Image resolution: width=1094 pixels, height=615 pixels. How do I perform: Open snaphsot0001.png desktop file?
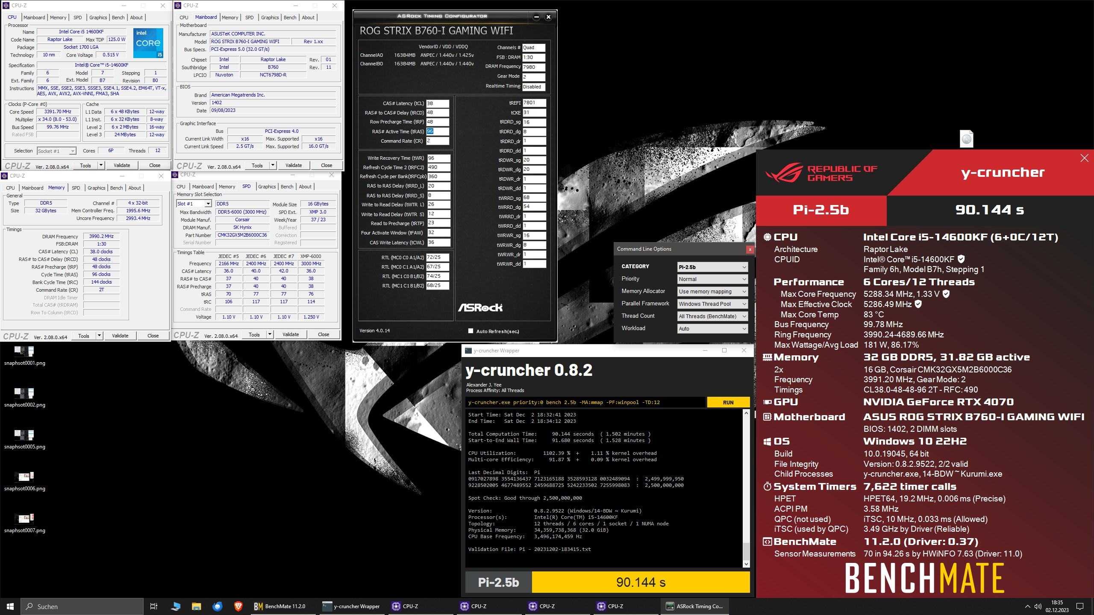24,356
